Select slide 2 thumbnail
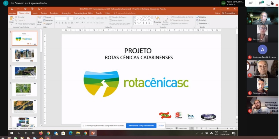The width and height of the screenshot is (279, 139). 25,55
